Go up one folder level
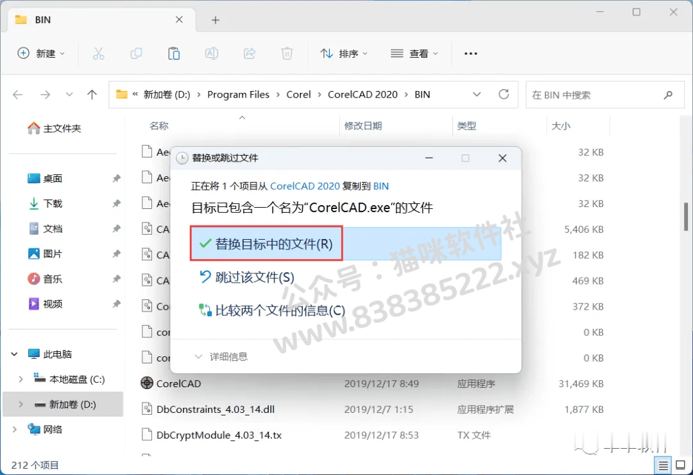Screen dimensions: 693x475 pos(92,94)
